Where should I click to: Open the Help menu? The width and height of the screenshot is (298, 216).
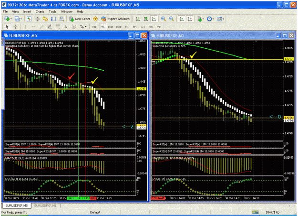80,11
